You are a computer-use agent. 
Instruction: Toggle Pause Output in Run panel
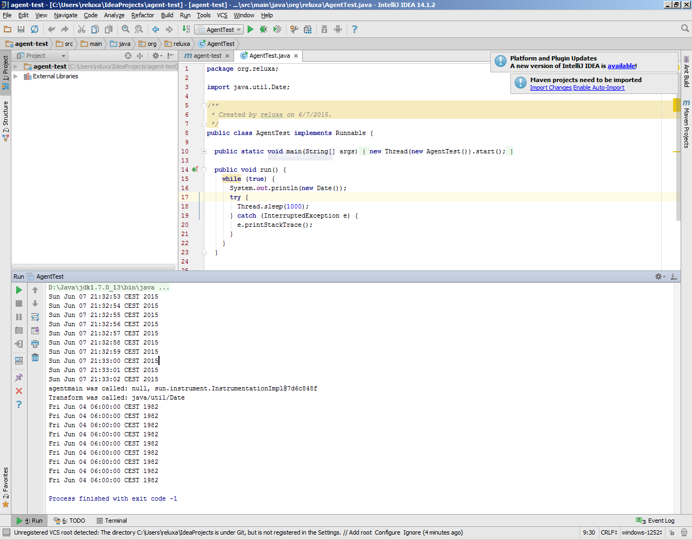[x=19, y=317]
